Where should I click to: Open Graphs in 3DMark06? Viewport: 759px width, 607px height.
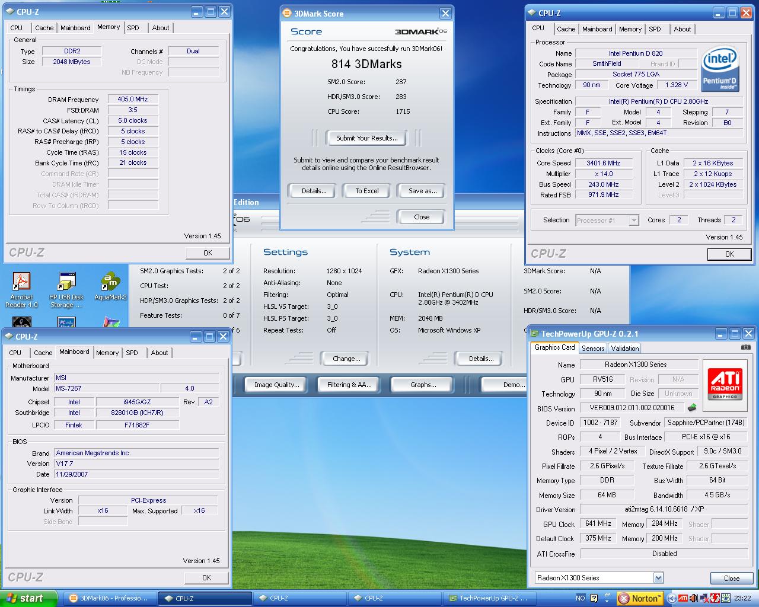click(423, 385)
